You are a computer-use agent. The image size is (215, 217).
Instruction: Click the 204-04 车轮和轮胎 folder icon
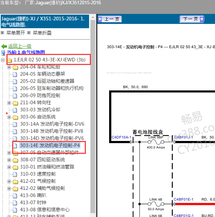[15, 67]
